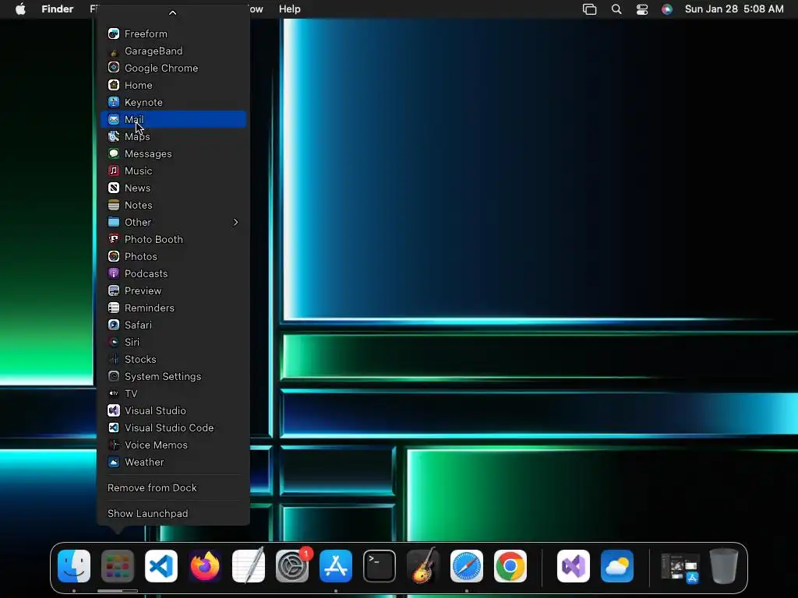
Task: Launch Messages from the list
Action: click(x=173, y=153)
